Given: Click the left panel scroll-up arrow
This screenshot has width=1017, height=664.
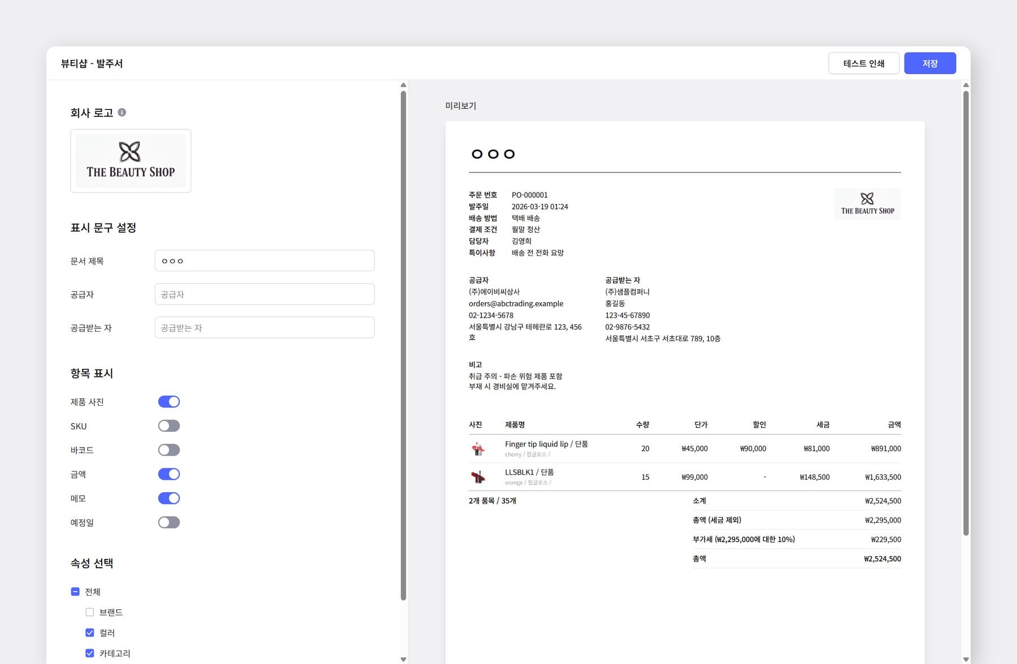Looking at the screenshot, I should tap(403, 85).
